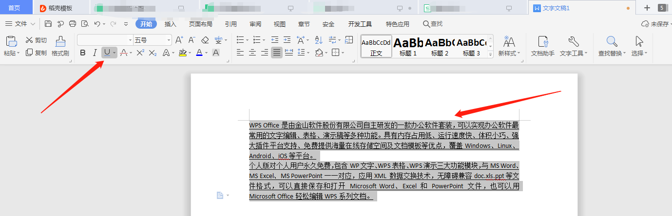This screenshot has width=672, height=216.
Task: Increase font size with A+ icon
Action: (179, 40)
